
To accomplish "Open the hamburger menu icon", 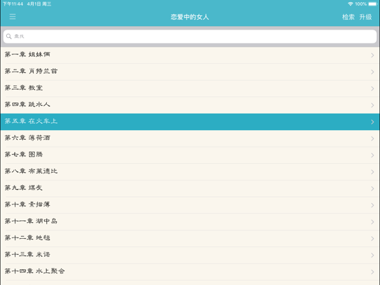I will click(x=12, y=17).
